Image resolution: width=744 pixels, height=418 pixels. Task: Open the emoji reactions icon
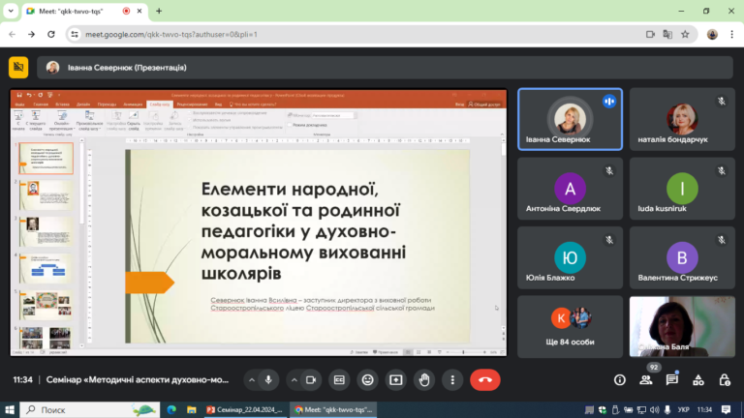pos(368,380)
